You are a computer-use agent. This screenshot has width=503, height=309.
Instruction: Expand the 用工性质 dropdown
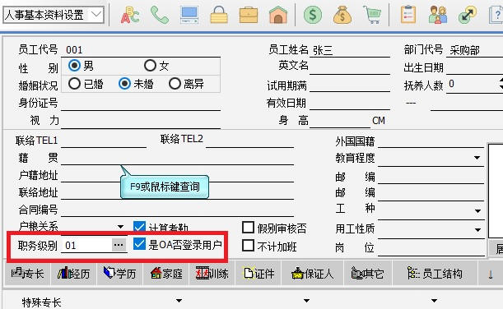click(477, 230)
